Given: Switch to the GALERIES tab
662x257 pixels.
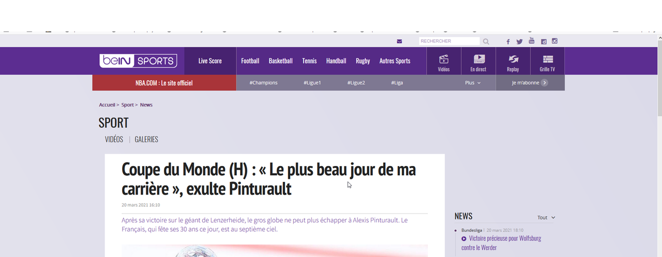Looking at the screenshot, I should [146, 140].
